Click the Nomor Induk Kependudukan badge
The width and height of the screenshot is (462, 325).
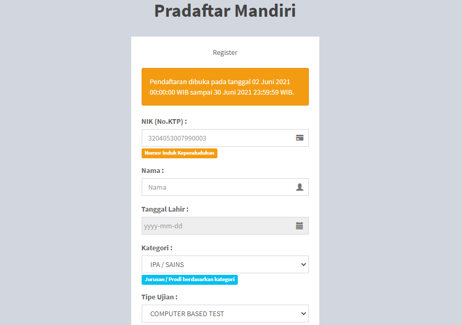[x=179, y=153]
